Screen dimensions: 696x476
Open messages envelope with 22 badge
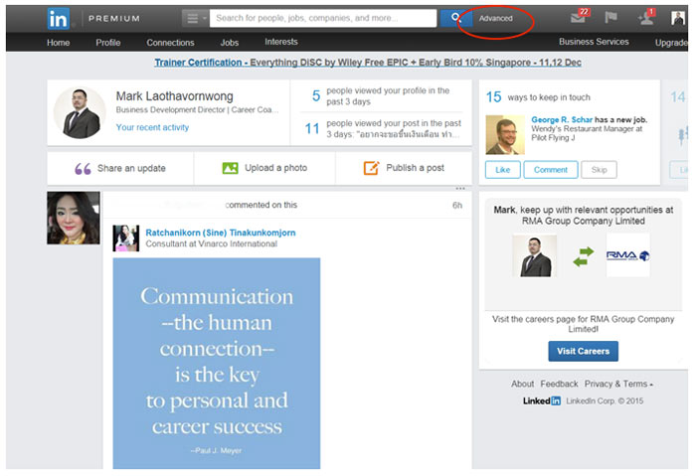click(579, 17)
